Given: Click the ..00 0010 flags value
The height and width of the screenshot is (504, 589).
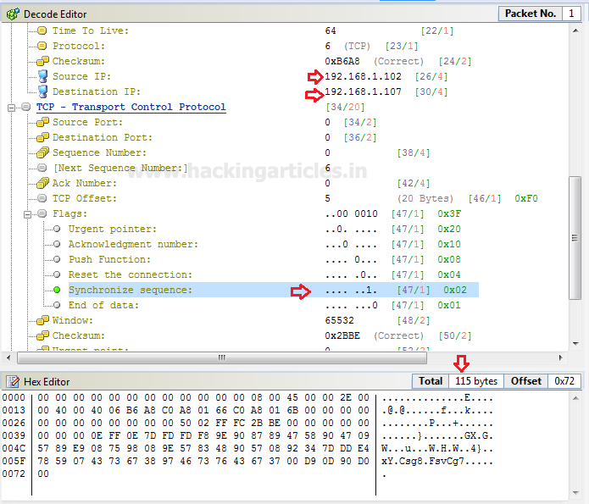Looking at the screenshot, I should (x=351, y=213).
